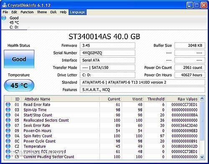The width and height of the screenshot is (209, 164).
Task: Click the scroll down arrow in attribute list
Action: click(x=202, y=157)
